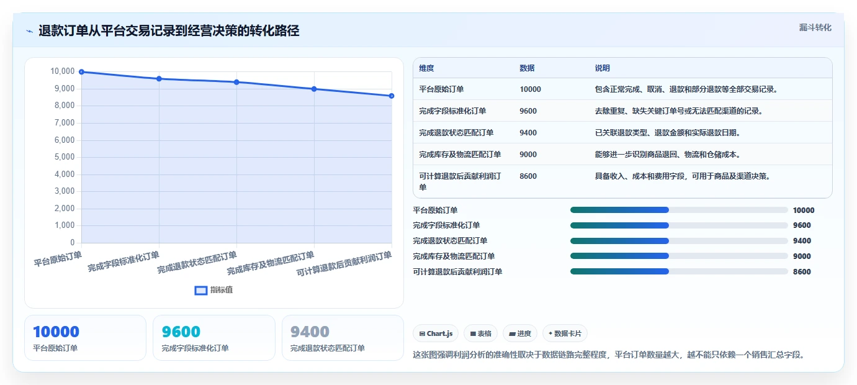Click the 平台原始订单 x-axis label on the chart
857x385 pixels.
[x=58, y=258]
